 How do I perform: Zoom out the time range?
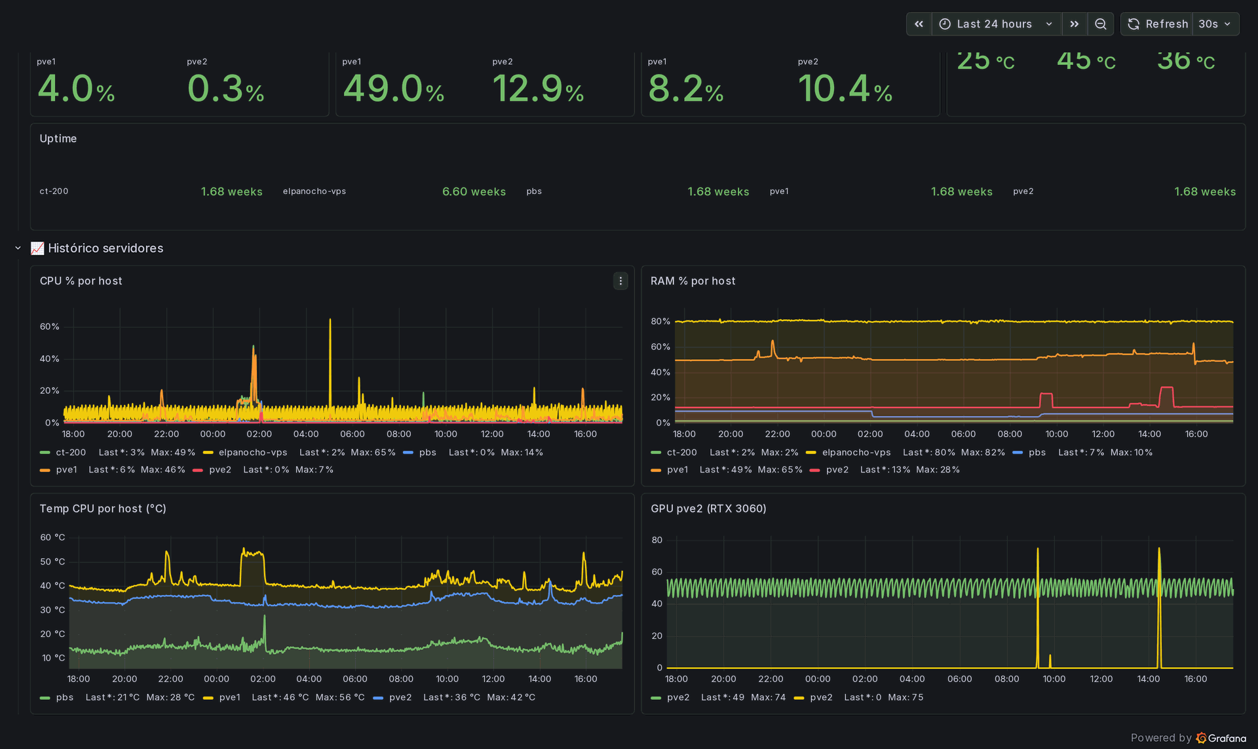1100,24
